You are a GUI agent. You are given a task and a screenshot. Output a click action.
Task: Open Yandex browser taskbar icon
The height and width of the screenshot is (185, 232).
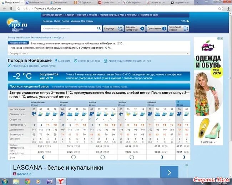pos(61,181)
